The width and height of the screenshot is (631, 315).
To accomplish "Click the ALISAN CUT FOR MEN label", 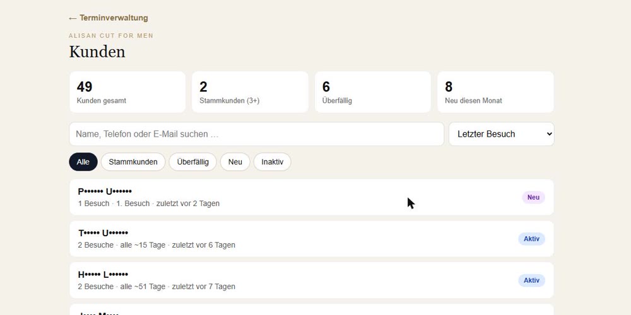I will coord(111,36).
